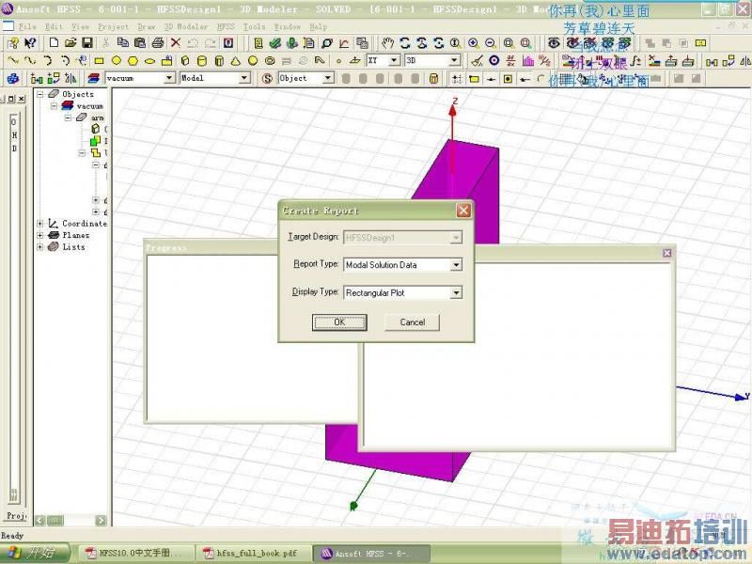Click the Print icon in the toolbar
This screenshot has height=564, width=752.
tap(158, 43)
